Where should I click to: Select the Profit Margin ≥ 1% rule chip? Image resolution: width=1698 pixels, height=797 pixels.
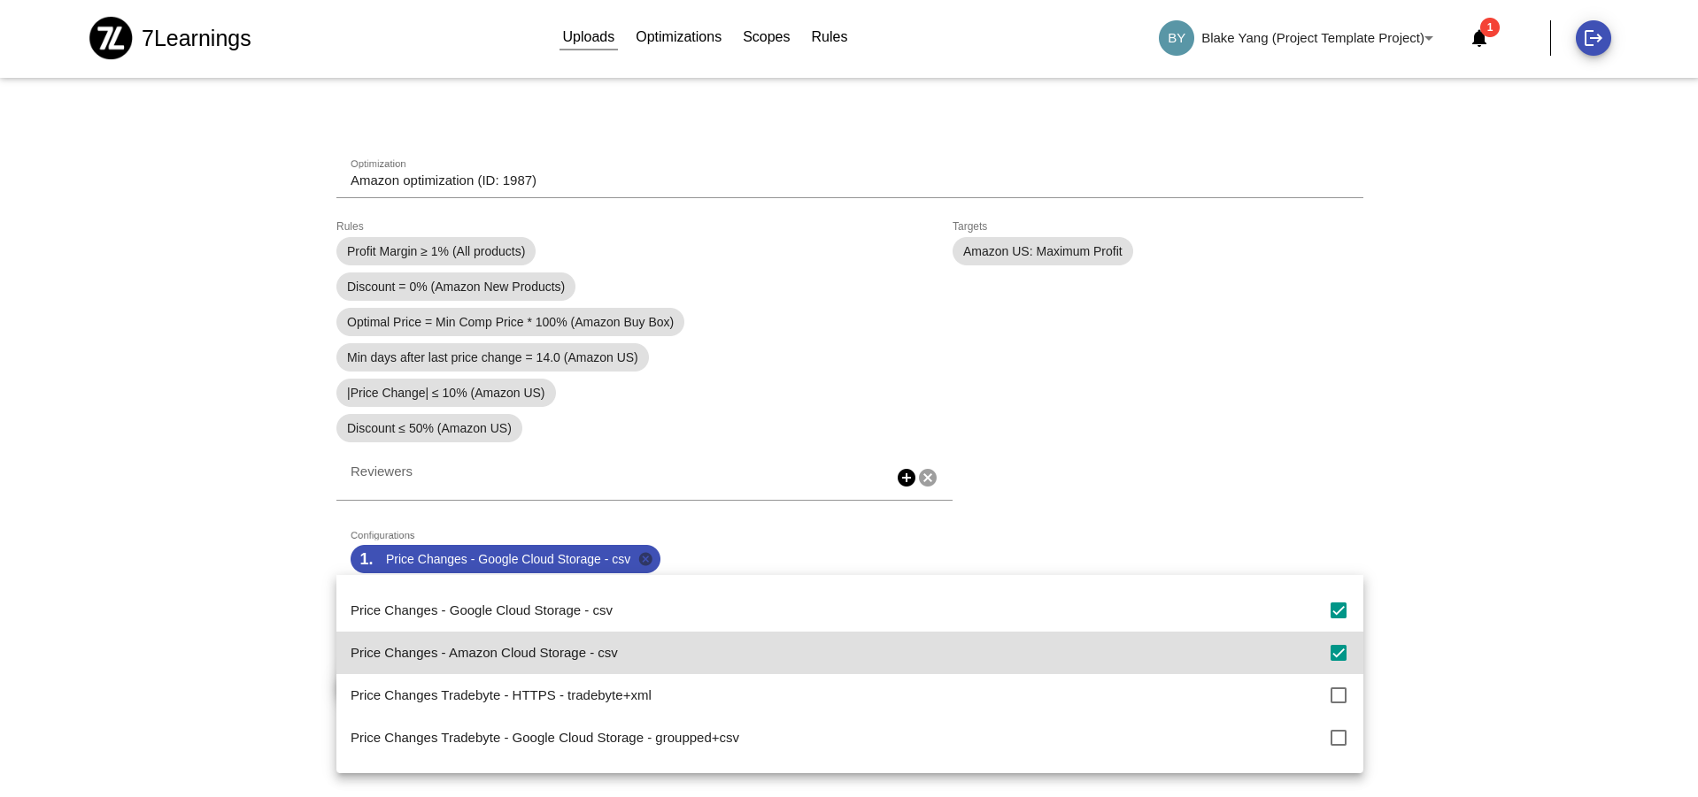click(436, 251)
